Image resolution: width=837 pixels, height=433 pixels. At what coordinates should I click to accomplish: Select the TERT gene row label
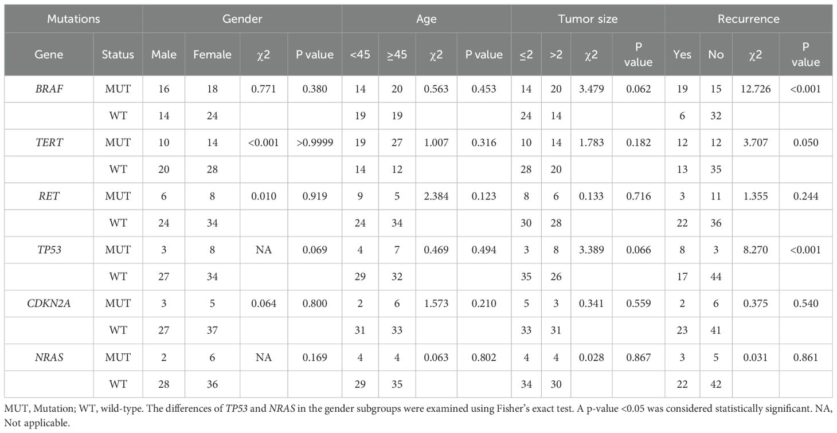tap(49, 143)
